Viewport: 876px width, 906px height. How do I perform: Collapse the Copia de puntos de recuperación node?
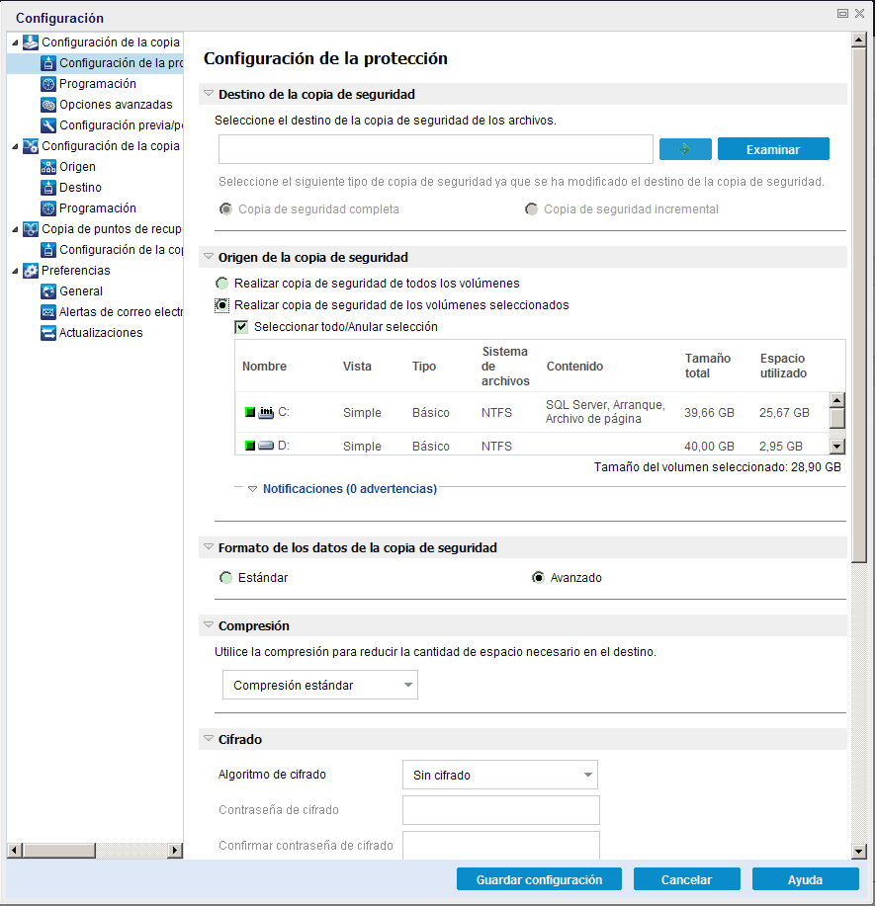(x=15, y=229)
